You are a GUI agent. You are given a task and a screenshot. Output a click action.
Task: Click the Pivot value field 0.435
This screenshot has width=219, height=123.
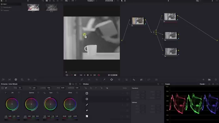(63, 88)
